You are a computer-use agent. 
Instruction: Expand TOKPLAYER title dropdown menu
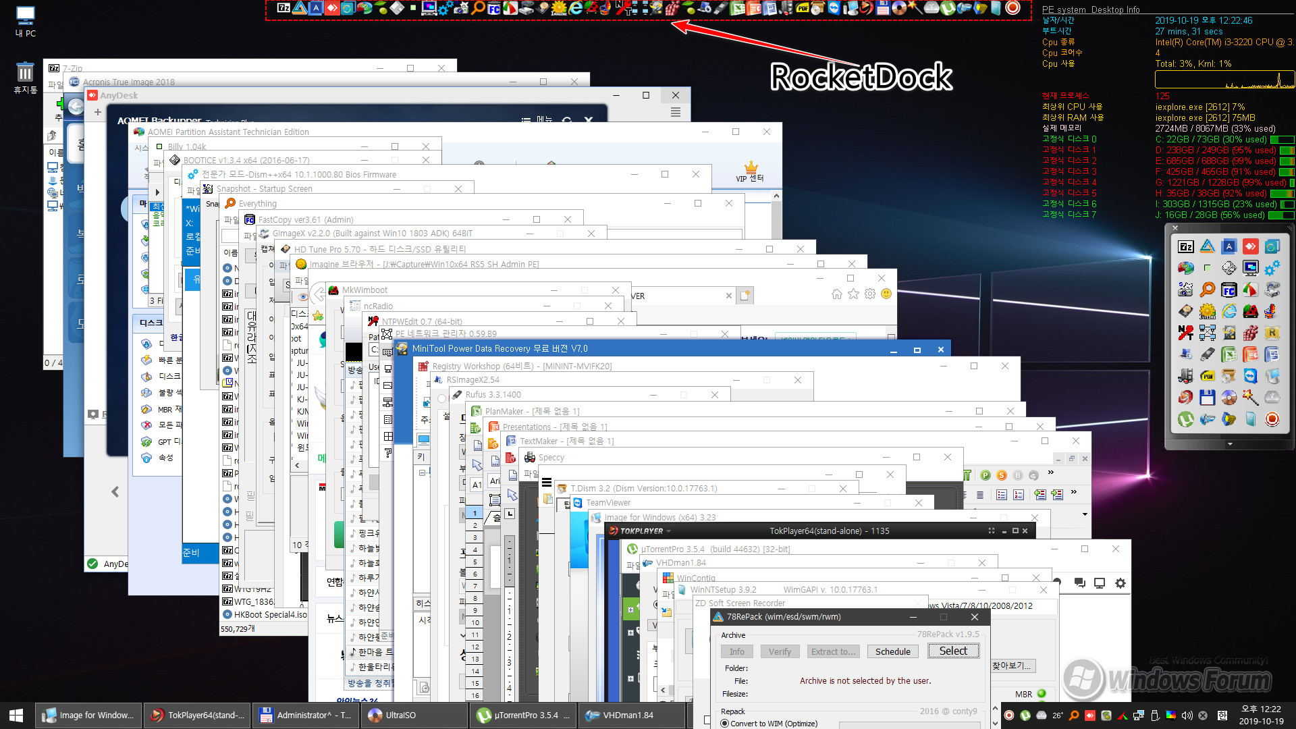click(x=668, y=531)
